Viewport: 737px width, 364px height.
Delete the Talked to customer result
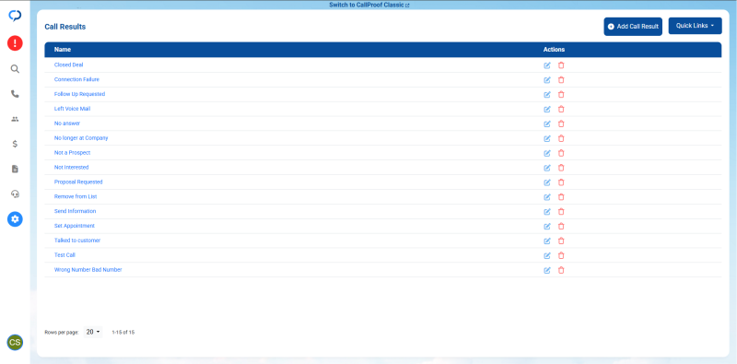coord(561,241)
